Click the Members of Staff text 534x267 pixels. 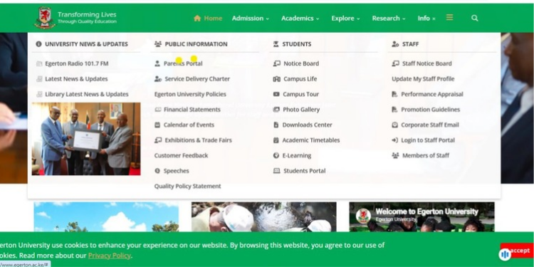426,156
